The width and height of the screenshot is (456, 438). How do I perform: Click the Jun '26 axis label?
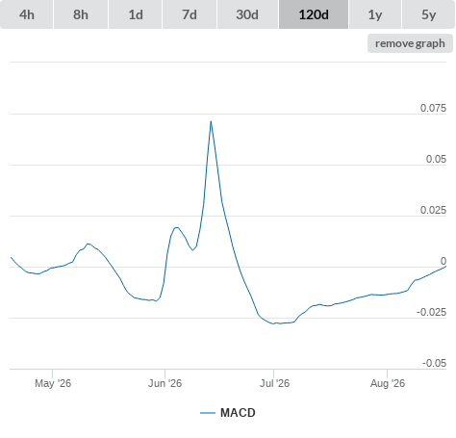[x=165, y=383]
